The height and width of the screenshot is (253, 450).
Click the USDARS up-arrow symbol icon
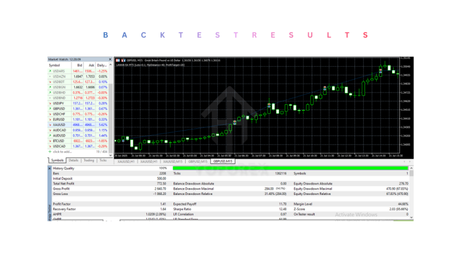tap(50, 70)
